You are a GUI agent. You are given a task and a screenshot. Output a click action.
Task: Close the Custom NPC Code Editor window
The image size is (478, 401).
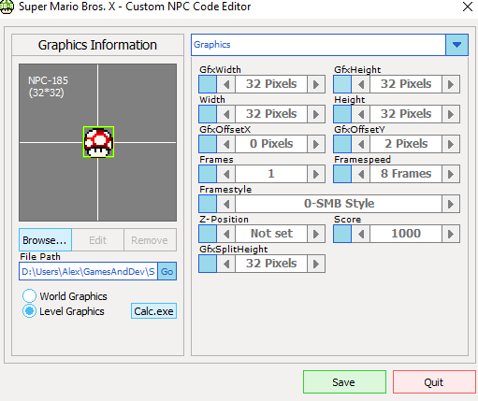(468, 7)
